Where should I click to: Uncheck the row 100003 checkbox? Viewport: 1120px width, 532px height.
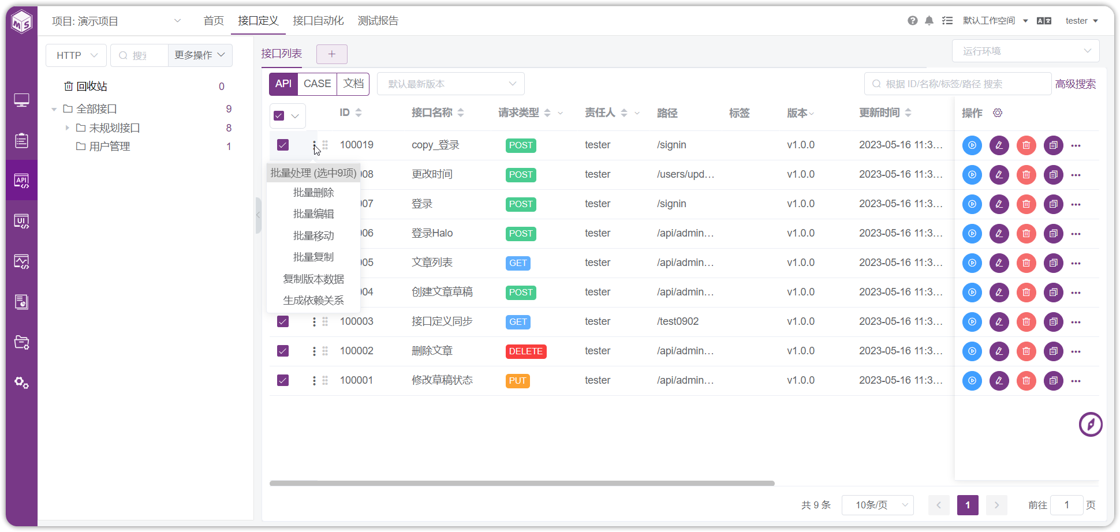[x=283, y=321]
